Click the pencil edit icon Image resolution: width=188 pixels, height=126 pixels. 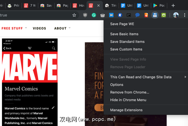pyautogui.click(x=53, y=108)
